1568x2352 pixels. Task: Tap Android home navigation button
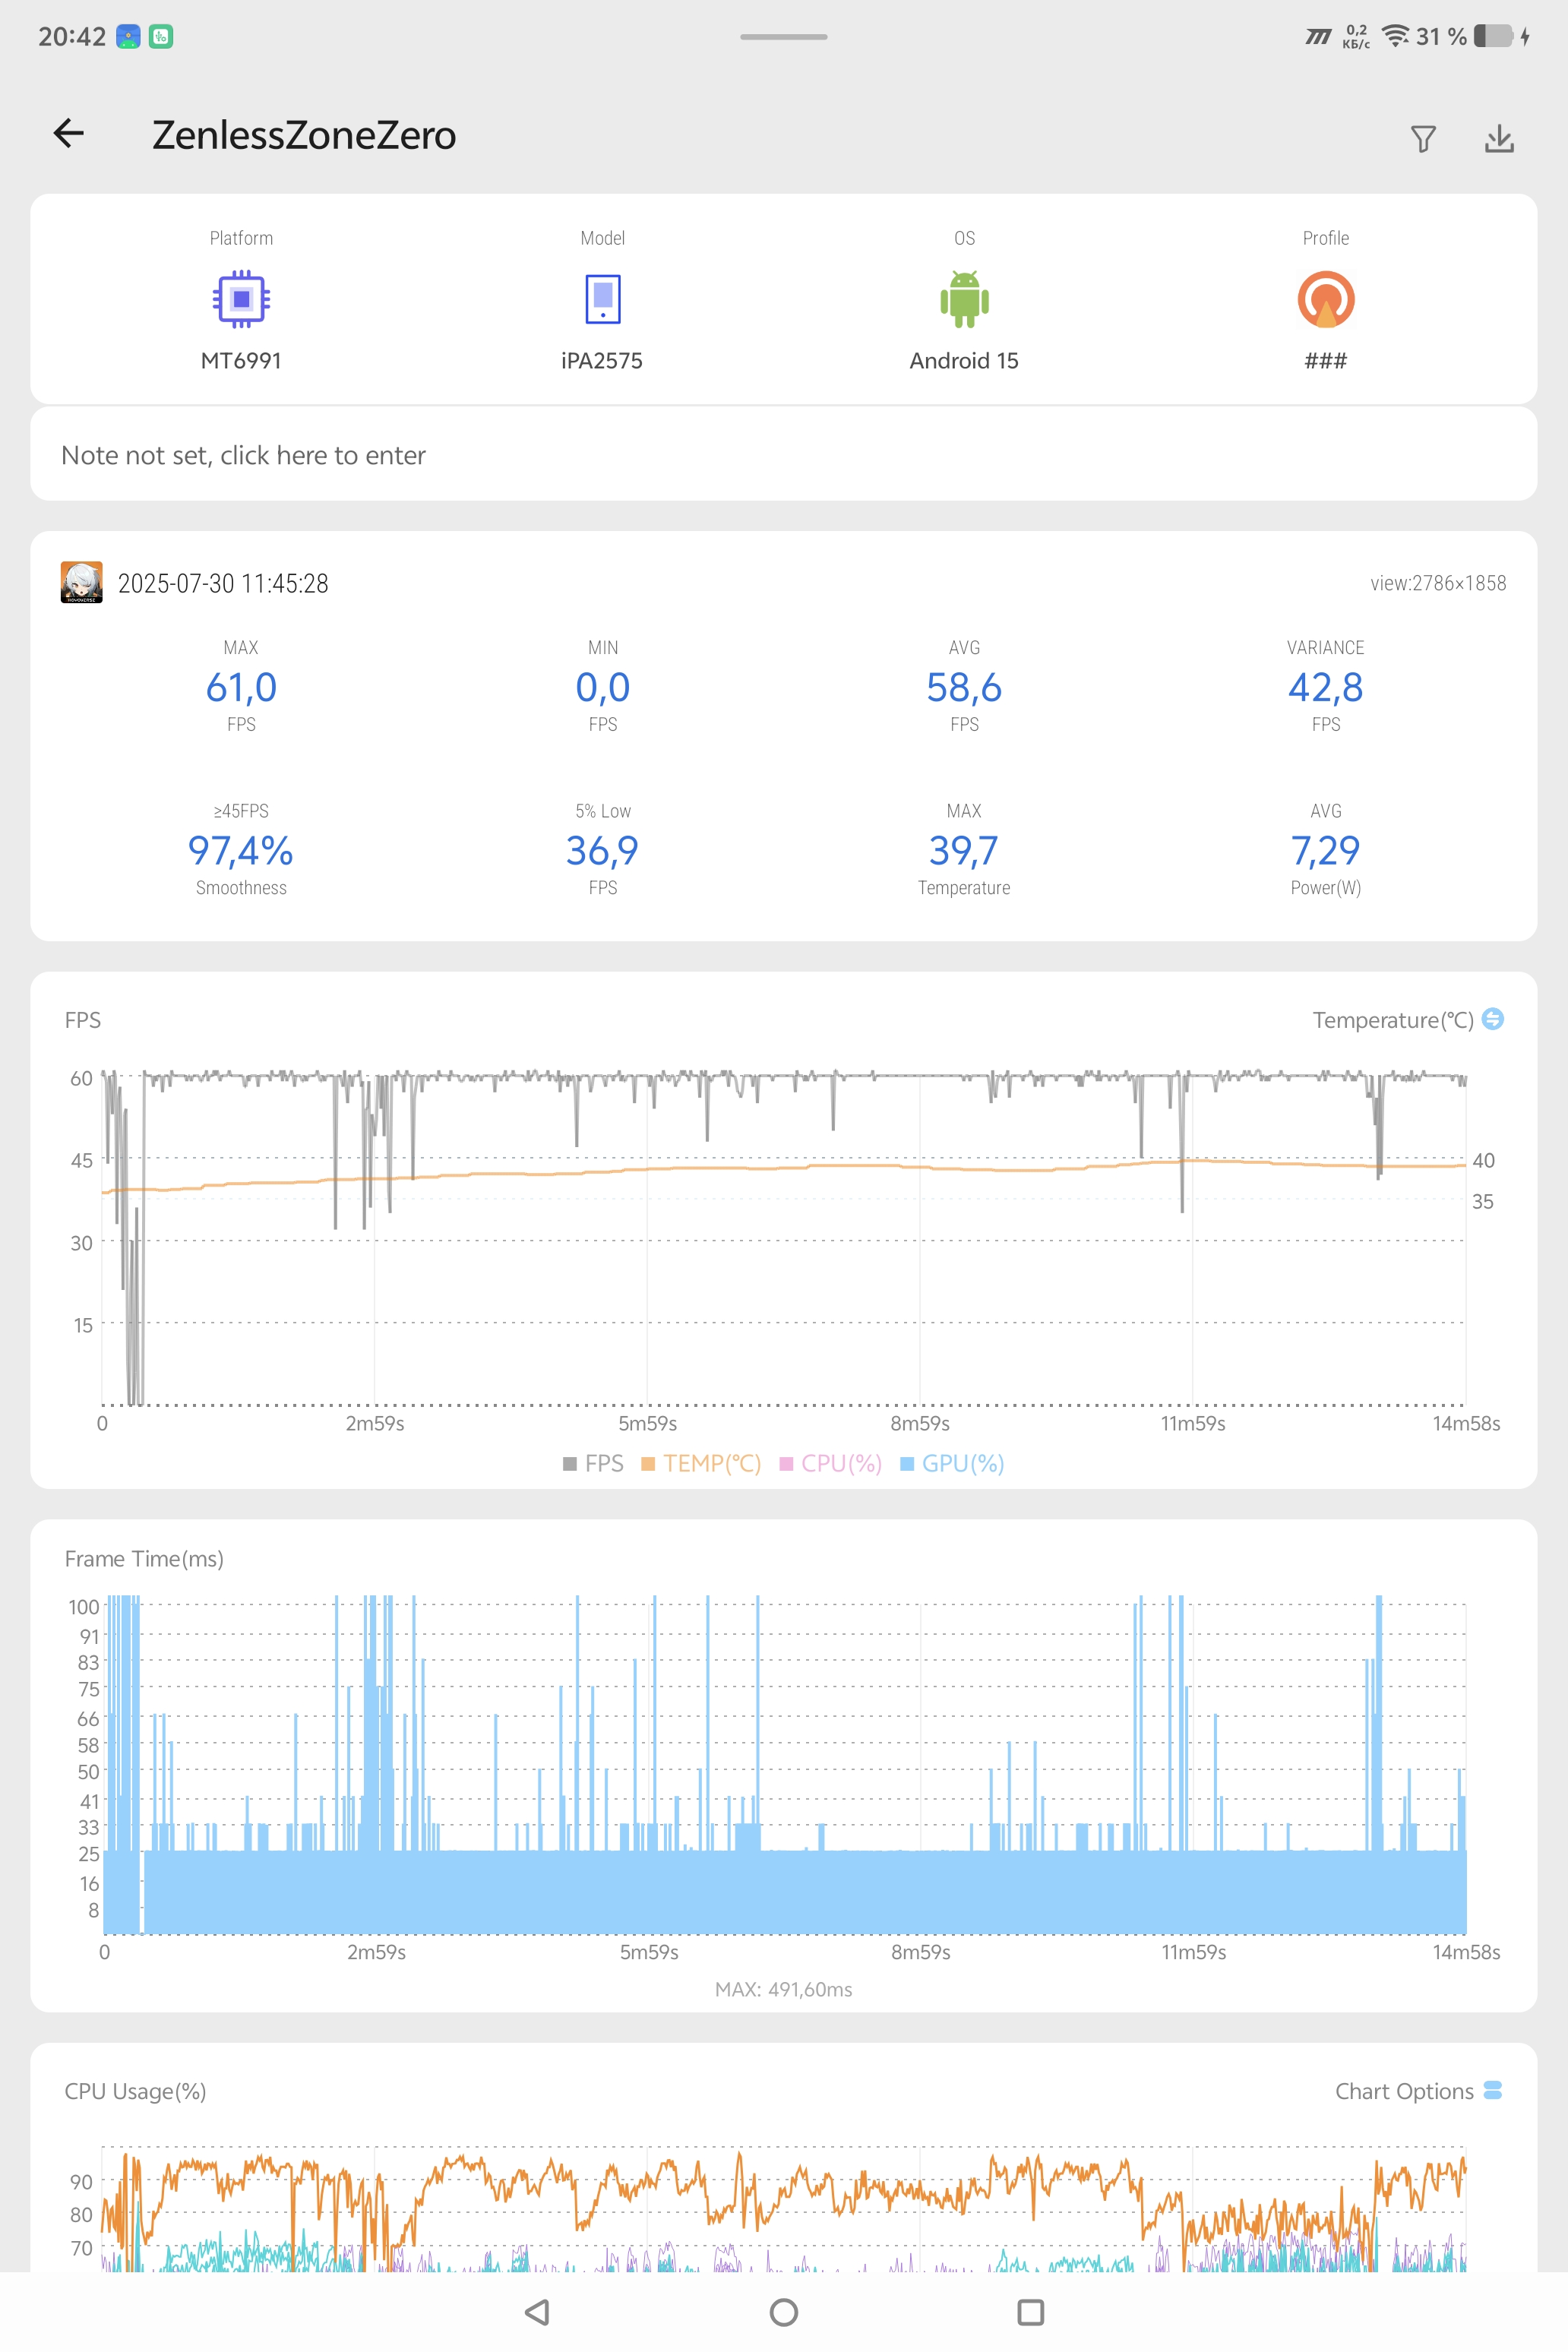[x=784, y=2312]
